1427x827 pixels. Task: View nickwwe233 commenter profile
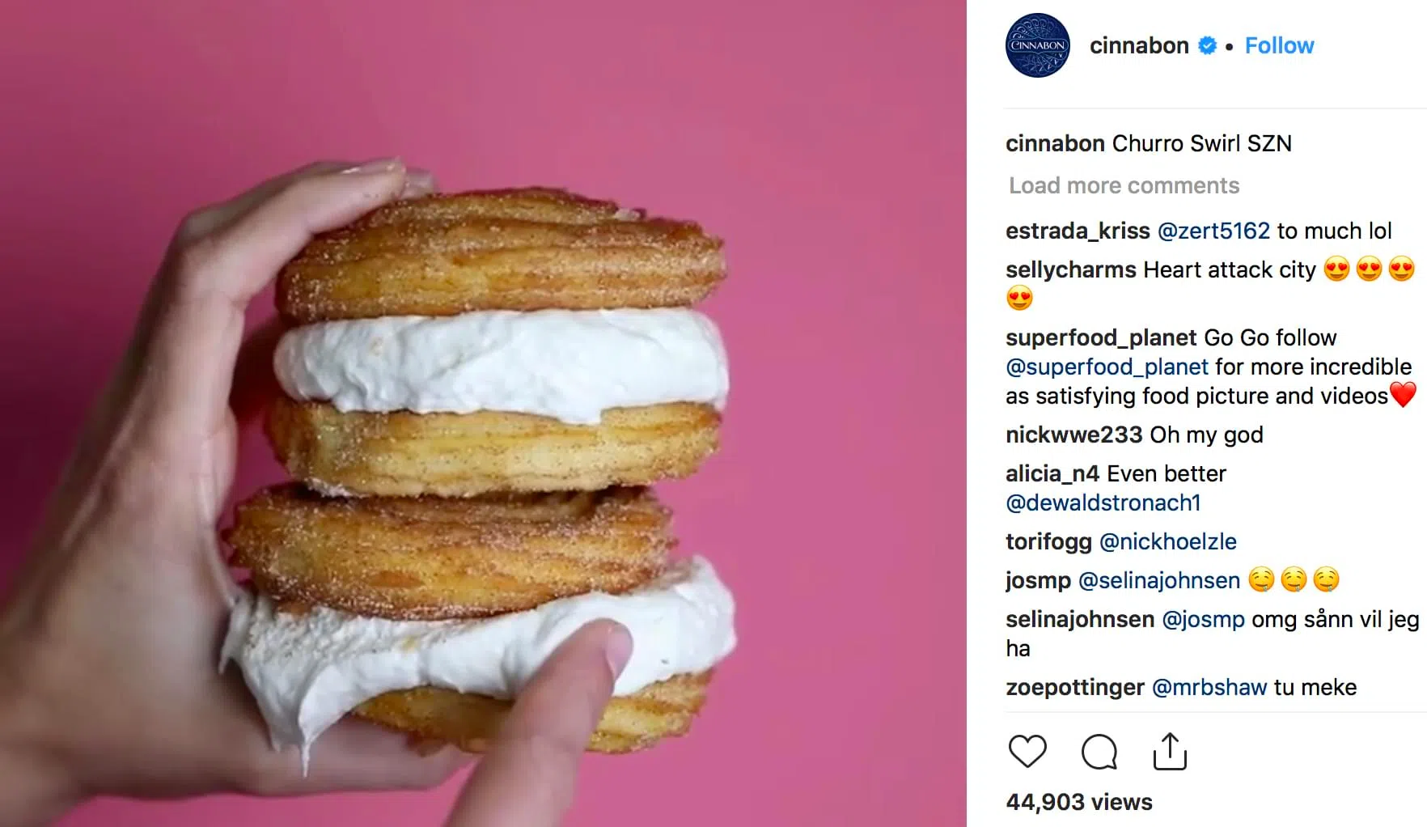tap(1073, 435)
